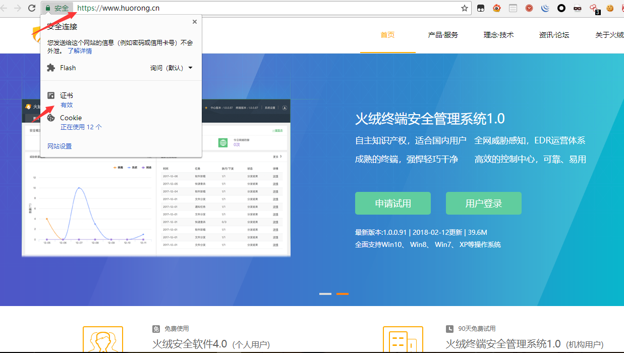The width and height of the screenshot is (624, 353).
Task: Click 全面支持Win10、Win8、Win7、XP等操作系统 text
Action: [428, 244]
